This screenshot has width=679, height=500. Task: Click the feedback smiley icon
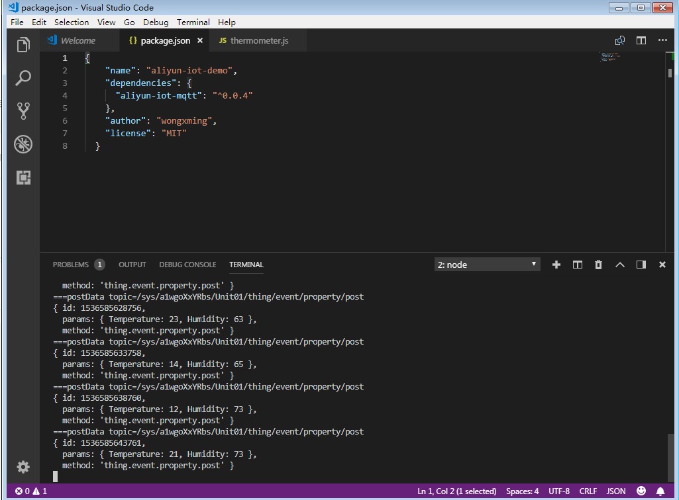pos(641,491)
